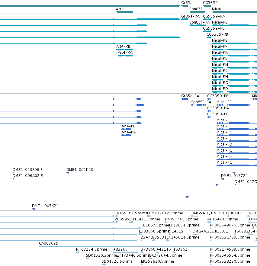Select the Mical-RH transcript

[x=234, y=80]
